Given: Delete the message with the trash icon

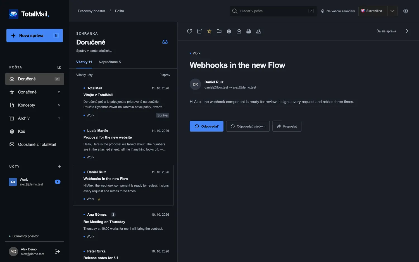Looking at the screenshot, I should [229, 31].
